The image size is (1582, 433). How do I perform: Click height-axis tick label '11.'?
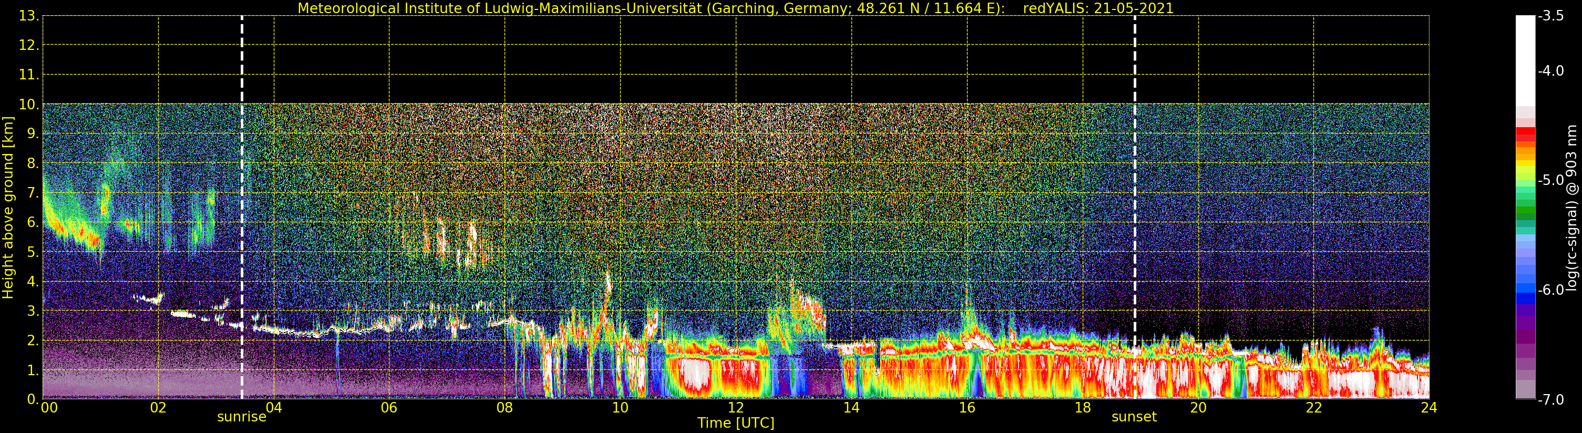29,75
